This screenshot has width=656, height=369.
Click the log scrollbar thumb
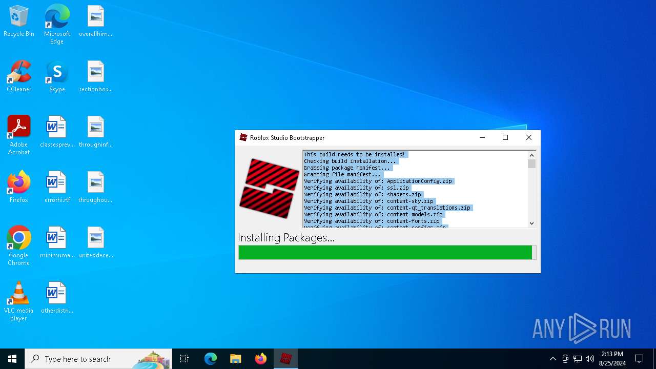(531, 163)
